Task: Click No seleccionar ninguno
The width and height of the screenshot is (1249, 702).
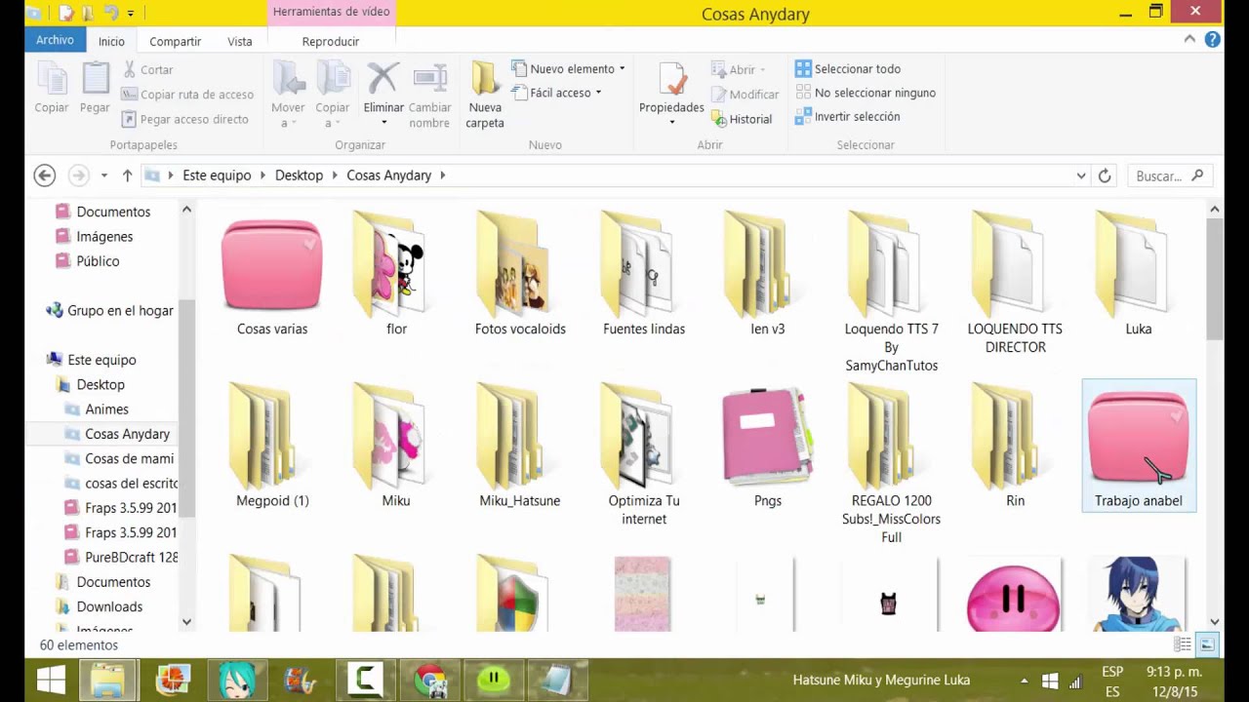Action: tap(866, 93)
